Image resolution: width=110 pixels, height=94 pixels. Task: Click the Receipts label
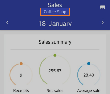tap(21, 91)
